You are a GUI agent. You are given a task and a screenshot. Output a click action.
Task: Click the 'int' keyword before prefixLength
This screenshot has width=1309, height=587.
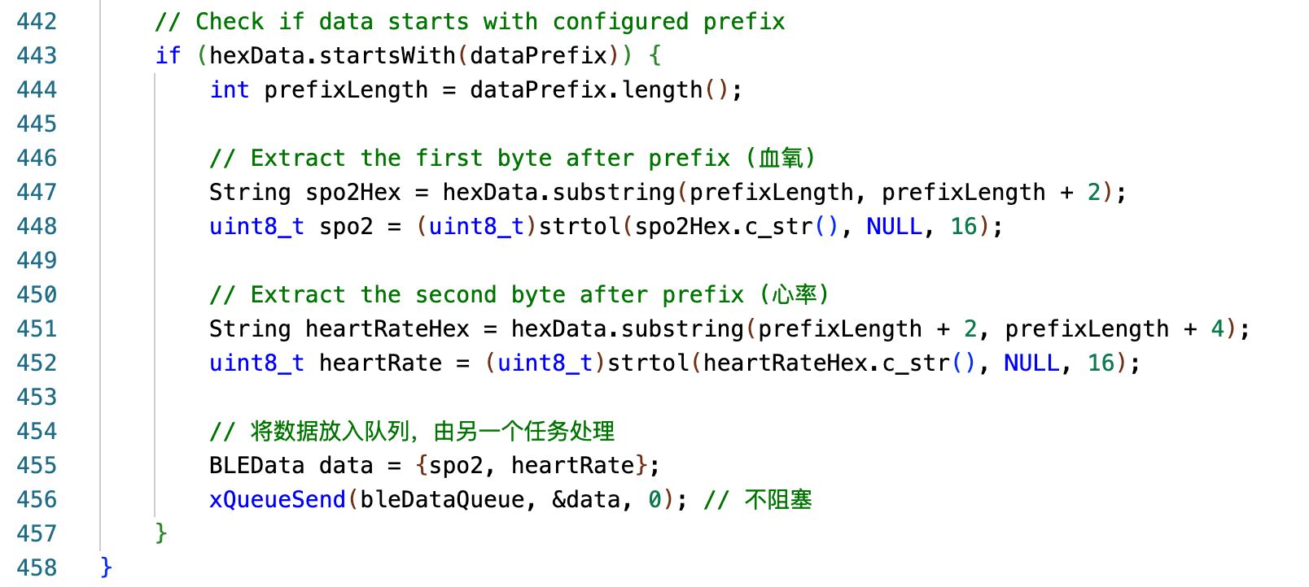pyautogui.click(x=229, y=89)
